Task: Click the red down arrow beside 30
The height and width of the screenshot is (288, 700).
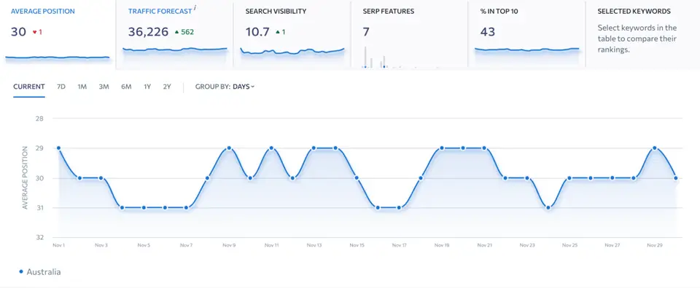Action: click(34, 33)
